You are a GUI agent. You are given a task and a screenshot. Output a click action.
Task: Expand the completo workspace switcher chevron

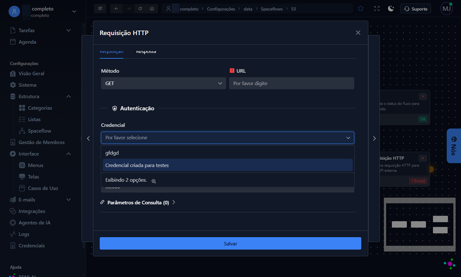click(74, 11)
